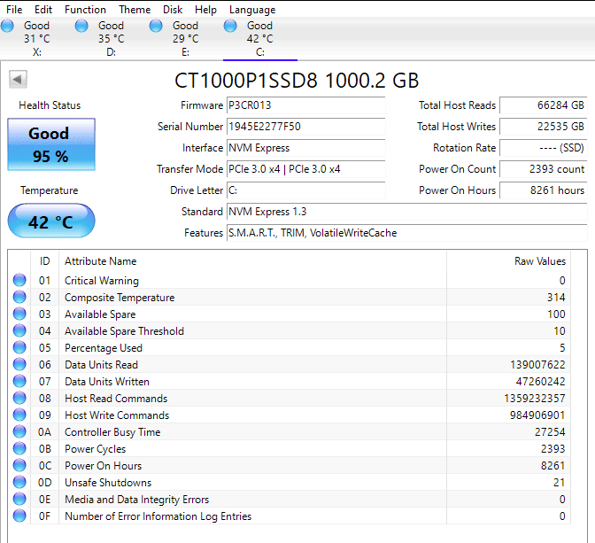Click the Features field

[406, 233]
